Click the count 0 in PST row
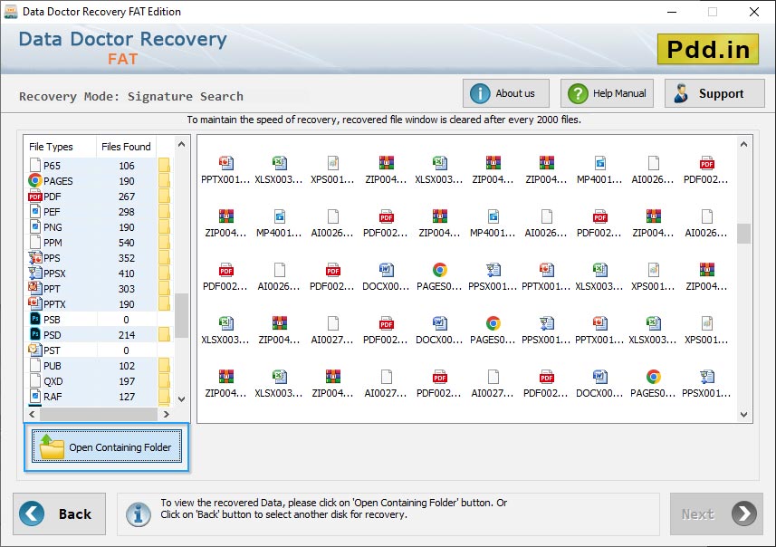 (x=126, y=350)
